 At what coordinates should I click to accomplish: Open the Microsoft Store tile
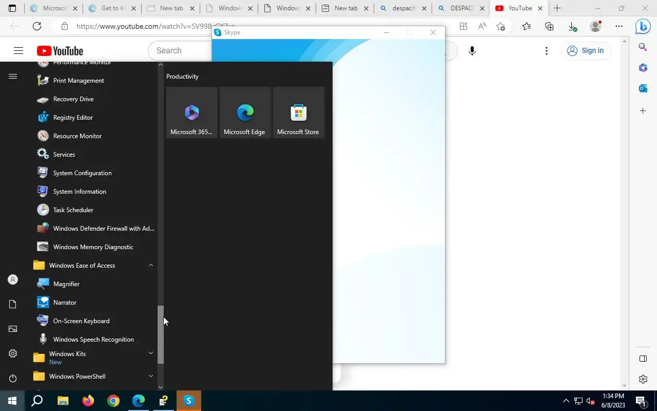click(x=299, y=113)
